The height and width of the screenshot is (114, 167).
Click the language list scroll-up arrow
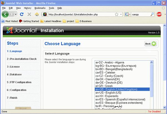tap(151, 62)
